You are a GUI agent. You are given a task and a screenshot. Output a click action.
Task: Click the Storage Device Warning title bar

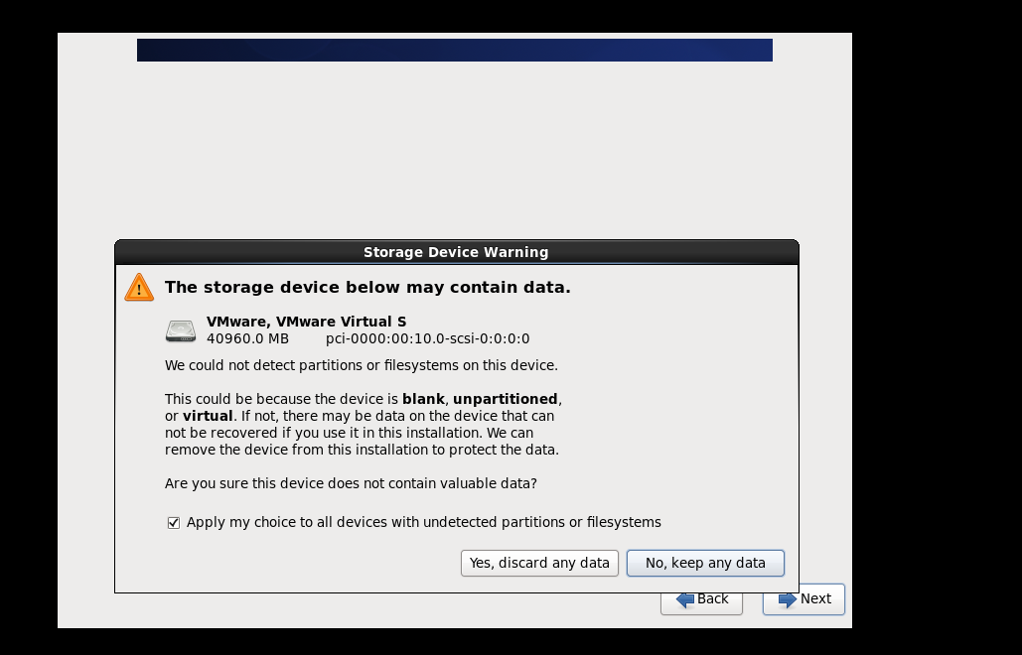(x=456, y=252)
